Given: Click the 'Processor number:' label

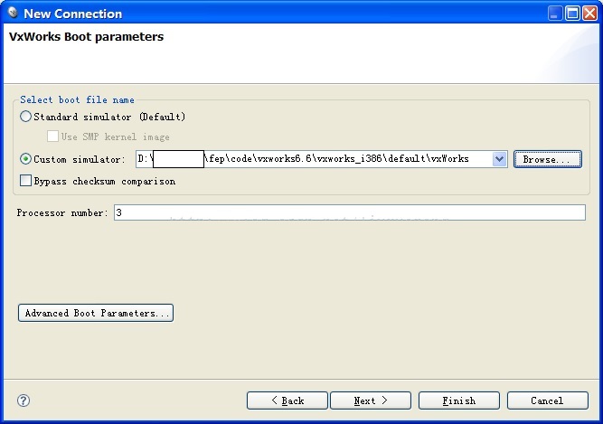Looking at the screenshot, I should [x=62, y=212].
